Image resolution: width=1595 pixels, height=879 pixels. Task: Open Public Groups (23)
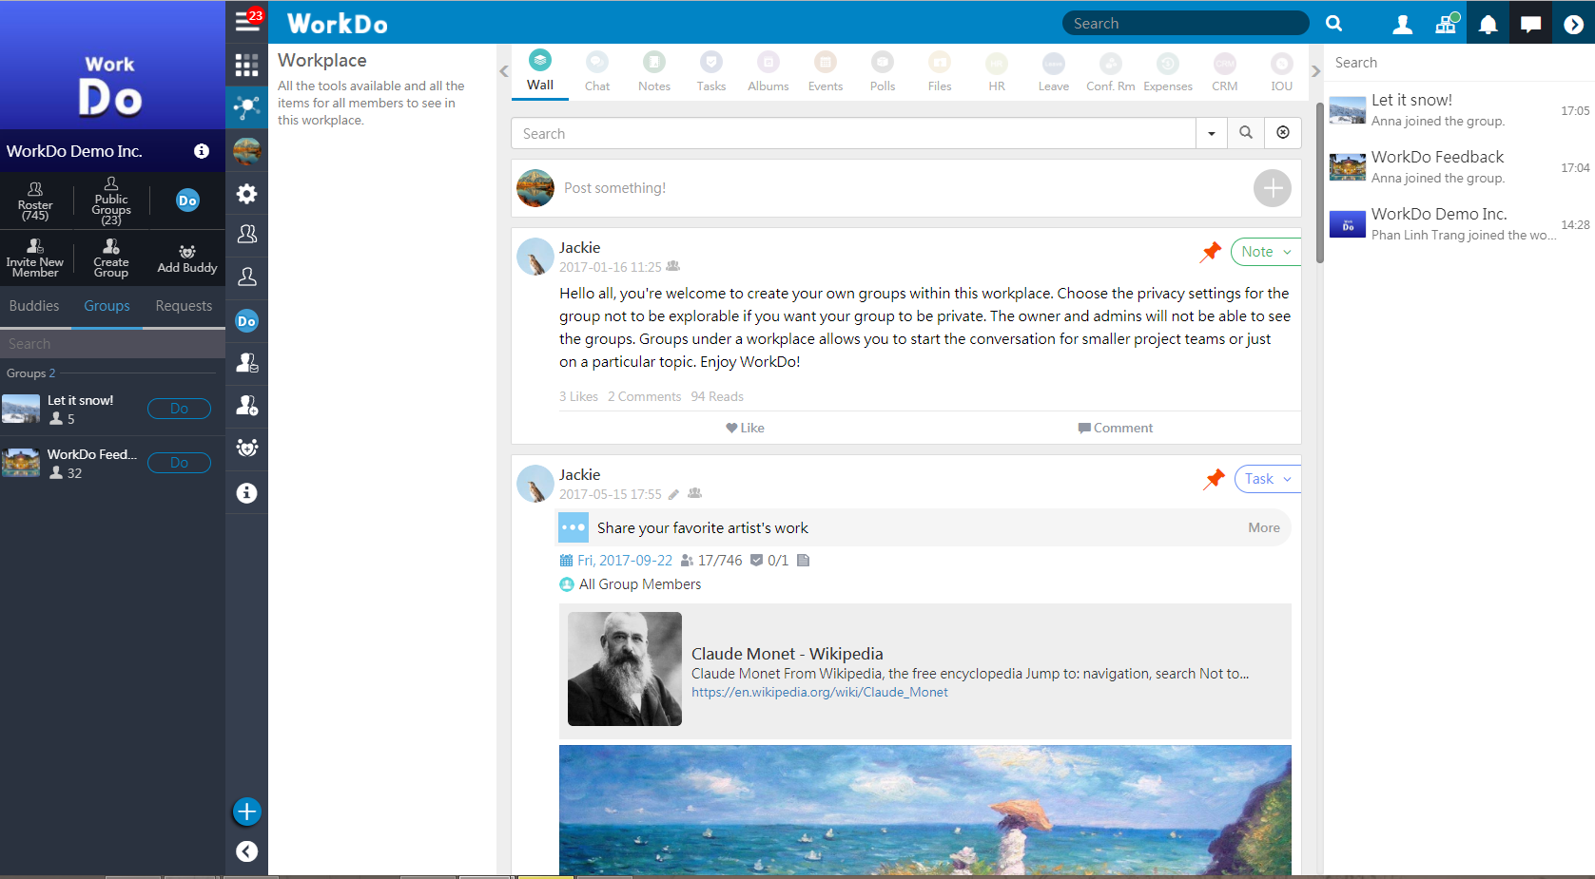[x=111, y=201]
